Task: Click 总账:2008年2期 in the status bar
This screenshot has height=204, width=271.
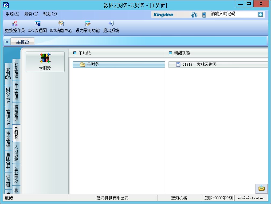Action: pos(218,198)
